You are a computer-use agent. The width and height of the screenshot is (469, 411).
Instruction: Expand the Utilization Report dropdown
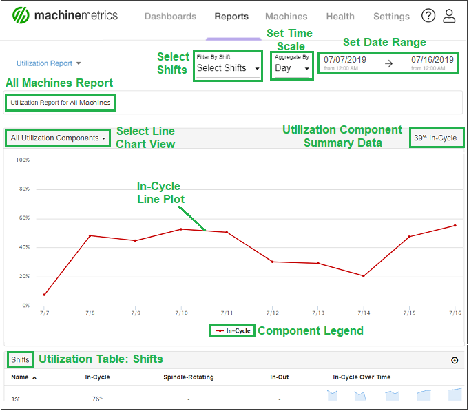tap(48, 63)
